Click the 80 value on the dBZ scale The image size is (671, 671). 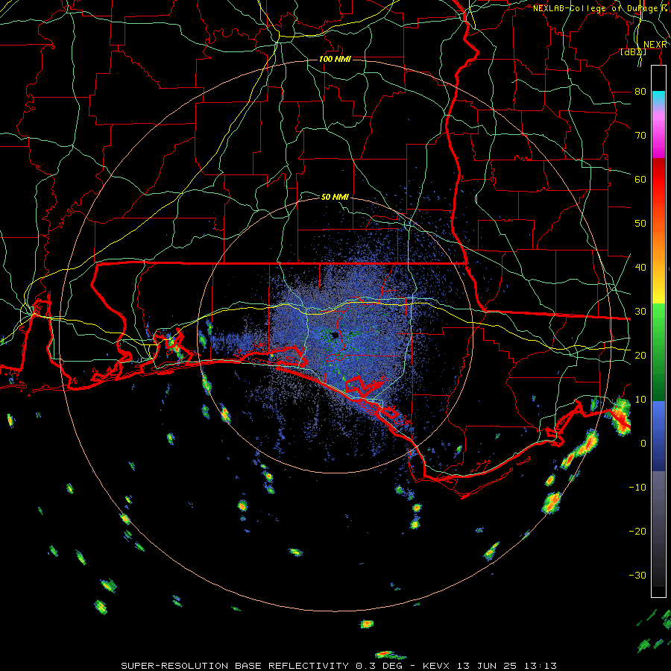point(640,91)
